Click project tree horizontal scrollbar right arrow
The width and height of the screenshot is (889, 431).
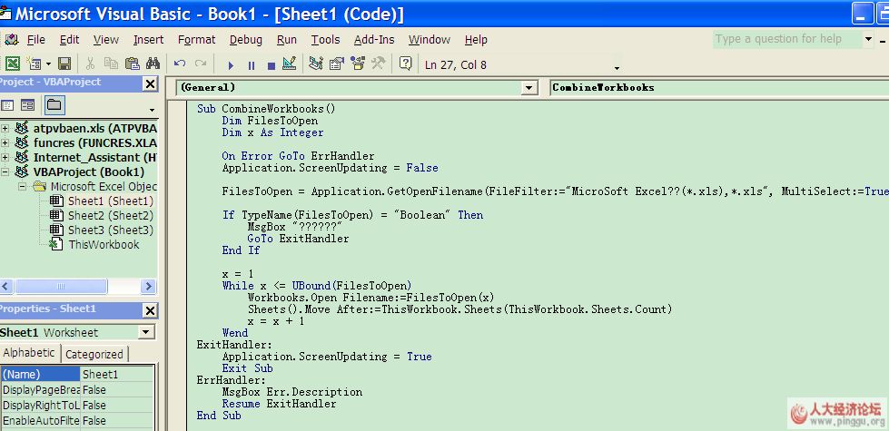point(149,287)
